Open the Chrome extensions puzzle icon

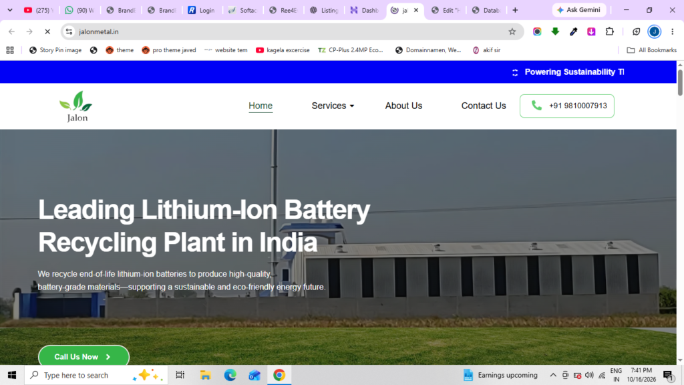click(x=609, y=31)
